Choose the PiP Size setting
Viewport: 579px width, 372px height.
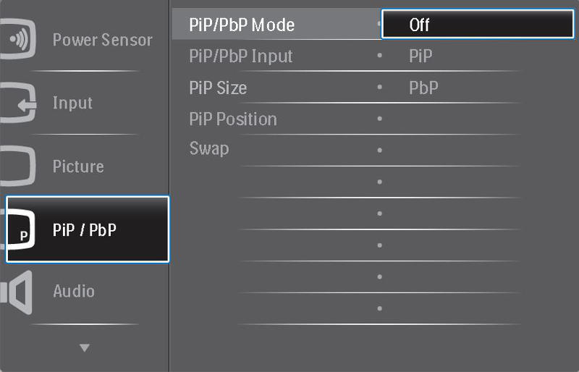[218, 88]
